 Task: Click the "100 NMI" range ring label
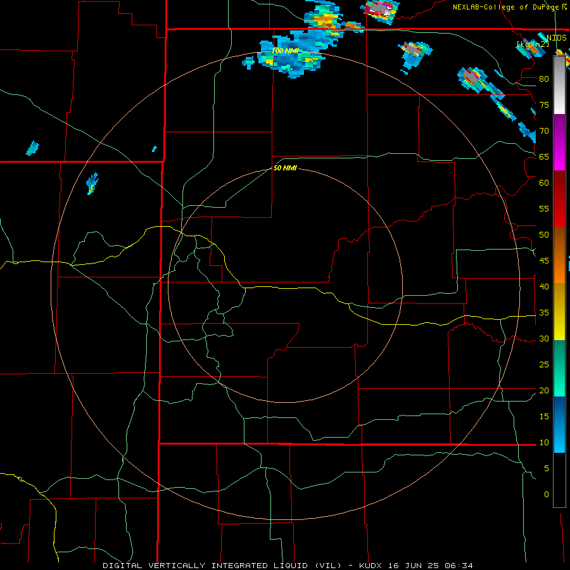tap(285, 51)
